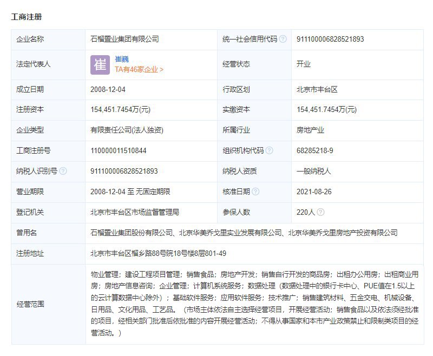Open the help icon beside 组织机构代码
The height and width of the screenshot is (356, 433).
(269, 150)
